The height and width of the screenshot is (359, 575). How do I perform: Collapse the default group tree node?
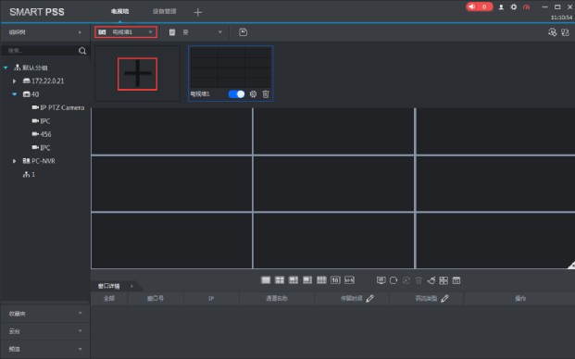[x=6, y=68]
